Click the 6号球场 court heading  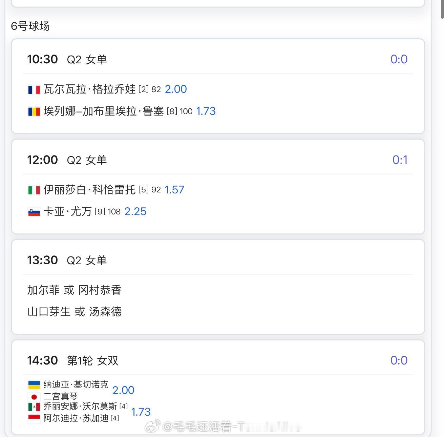[x=30, y=26]
